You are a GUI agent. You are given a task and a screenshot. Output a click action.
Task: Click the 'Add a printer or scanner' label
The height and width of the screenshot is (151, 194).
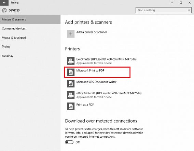coord(92,32)
